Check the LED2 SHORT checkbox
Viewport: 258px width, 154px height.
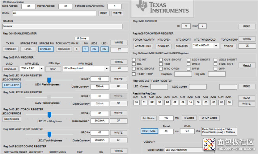215,59
